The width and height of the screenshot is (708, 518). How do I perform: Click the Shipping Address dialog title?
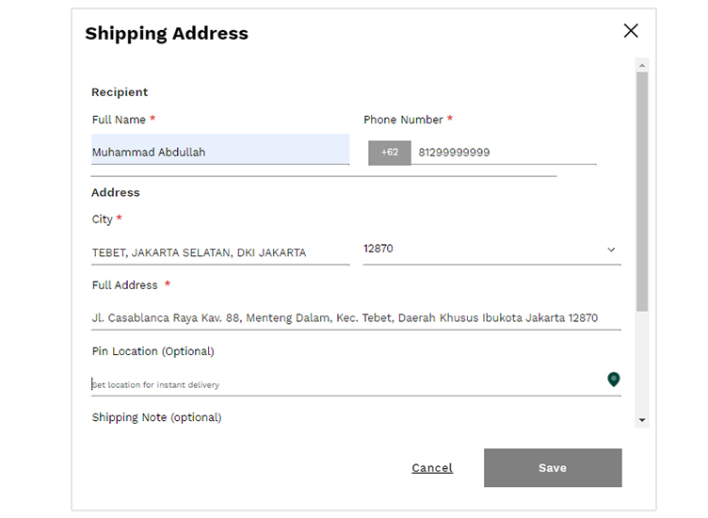click(167, 33)
